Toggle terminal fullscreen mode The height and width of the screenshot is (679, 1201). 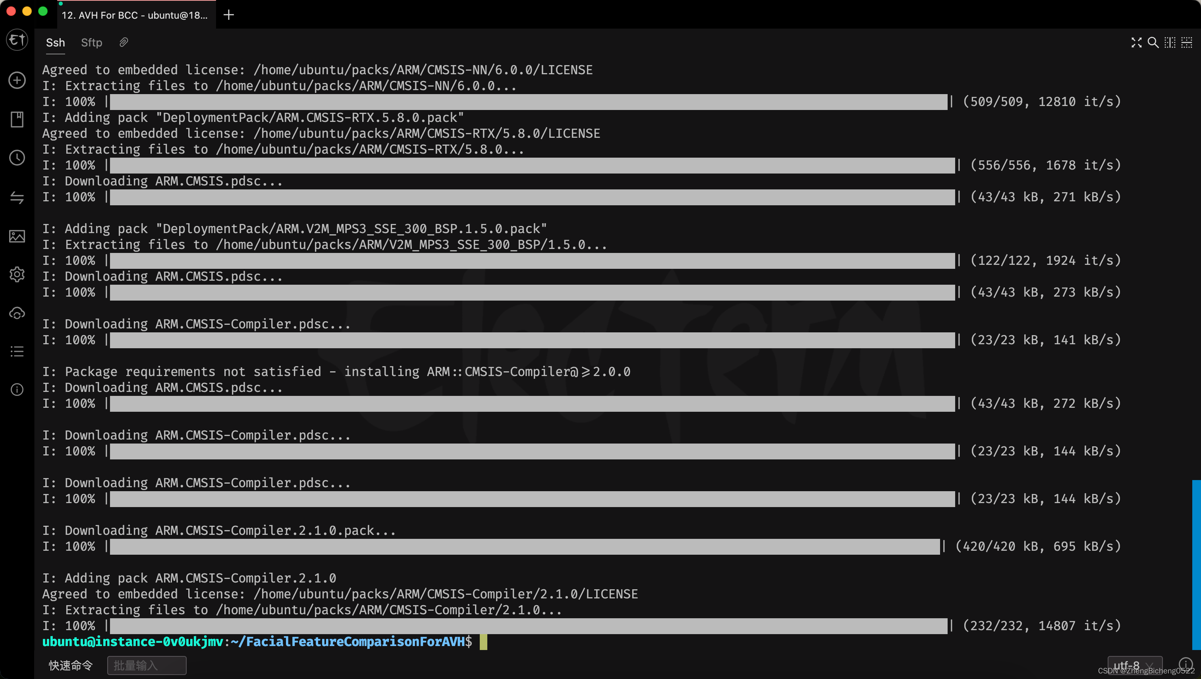tap(1136, 42)
